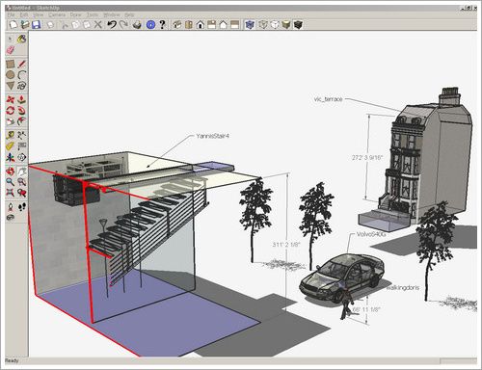Select the Scale tool

tap(11, 121)
